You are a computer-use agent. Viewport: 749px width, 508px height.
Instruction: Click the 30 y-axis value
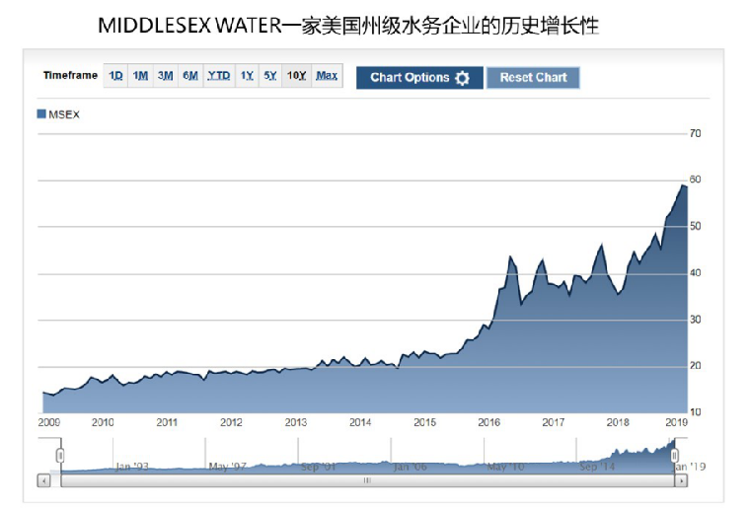point(695,320)
